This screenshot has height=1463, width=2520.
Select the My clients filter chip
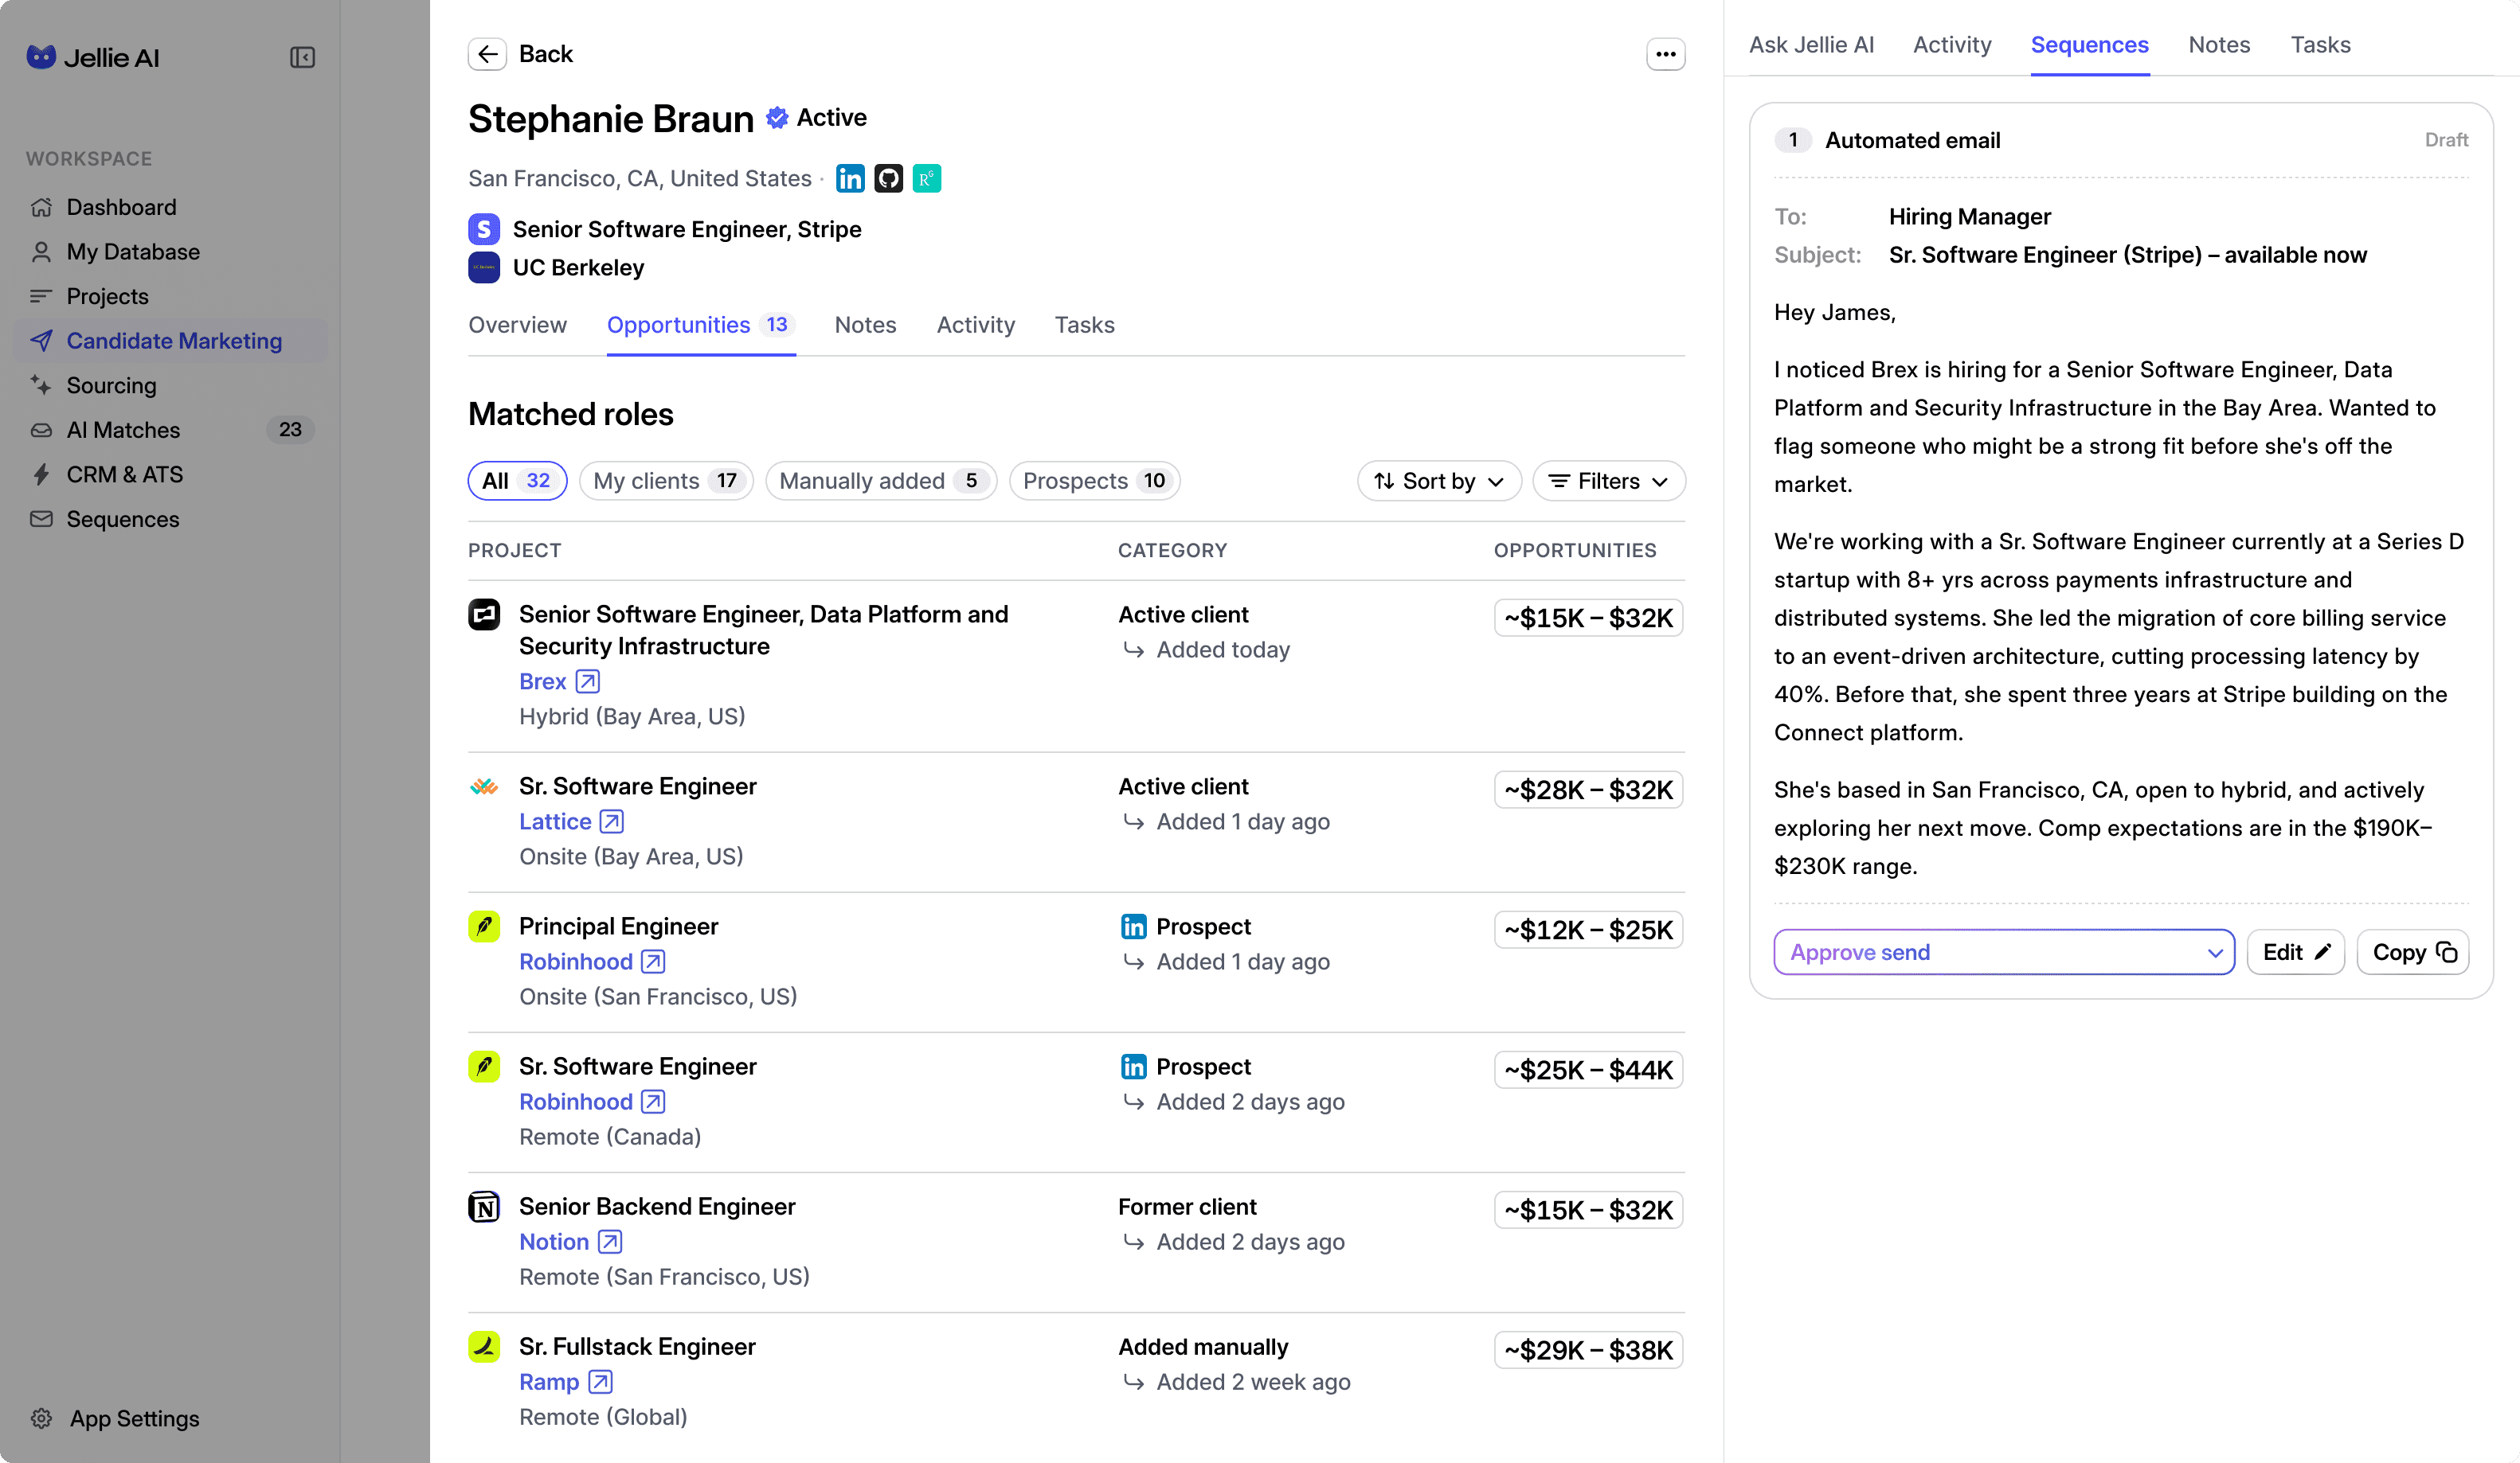pyautogui.click(x=666, y=481)
